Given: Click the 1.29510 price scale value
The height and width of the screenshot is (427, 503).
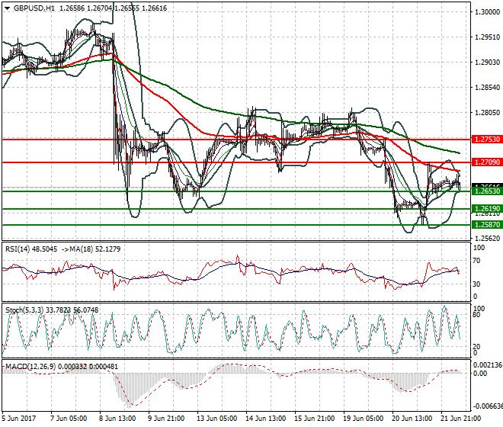Looking at the screenshot, I should click(487, 37).
